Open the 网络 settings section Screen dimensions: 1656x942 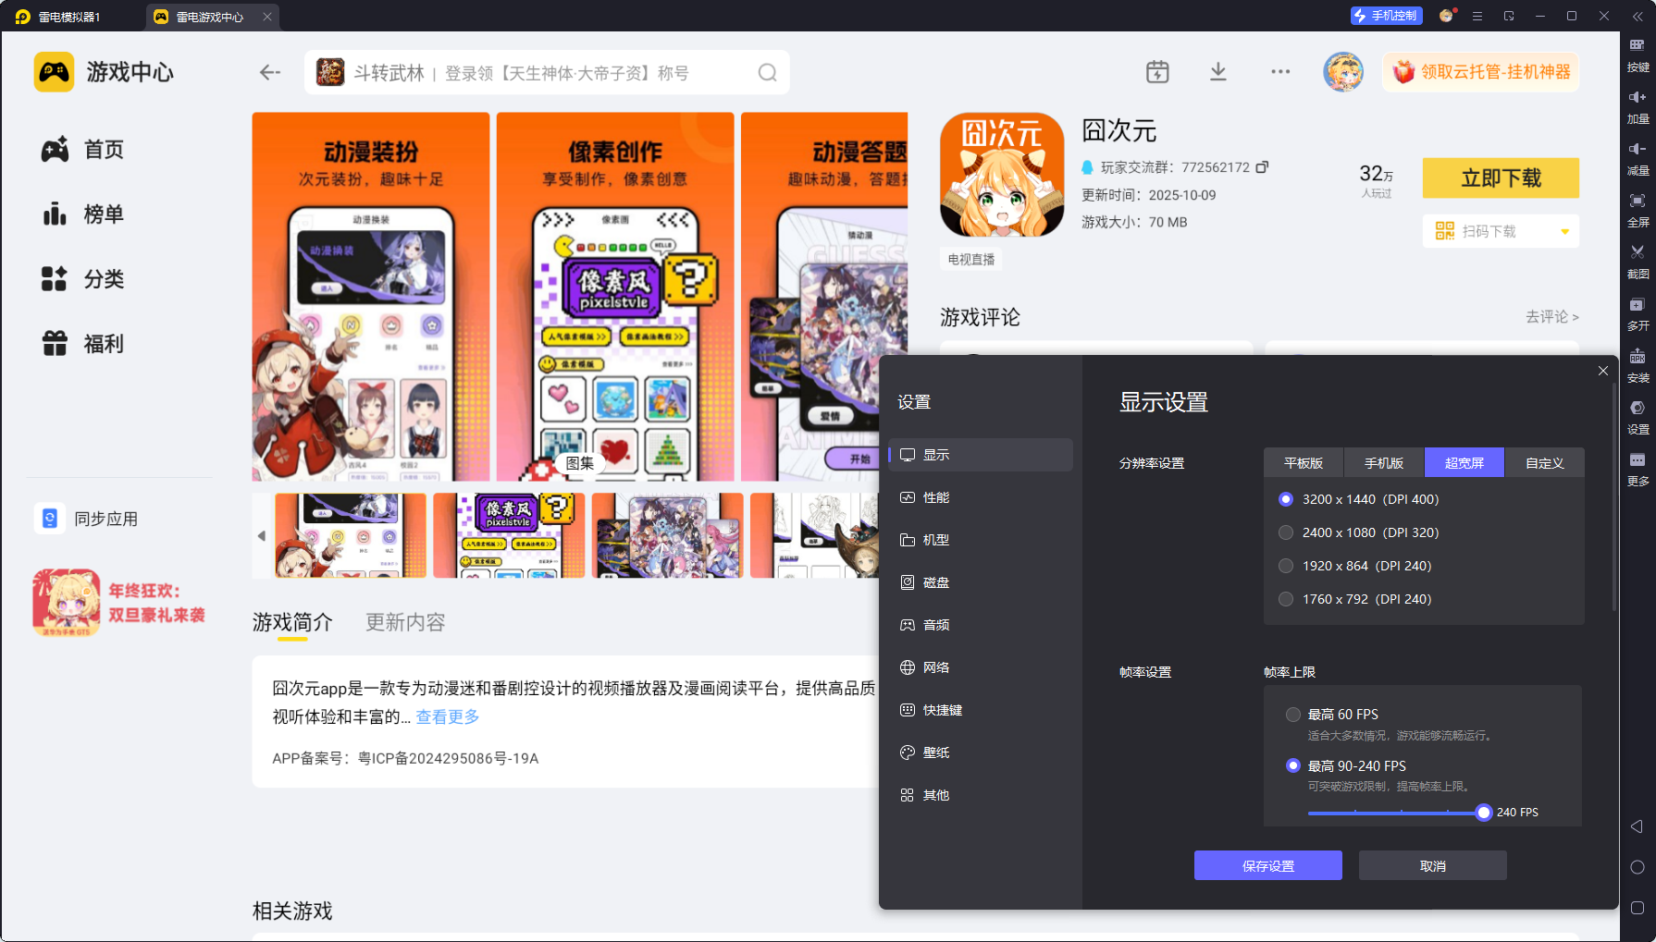[981, 667]
